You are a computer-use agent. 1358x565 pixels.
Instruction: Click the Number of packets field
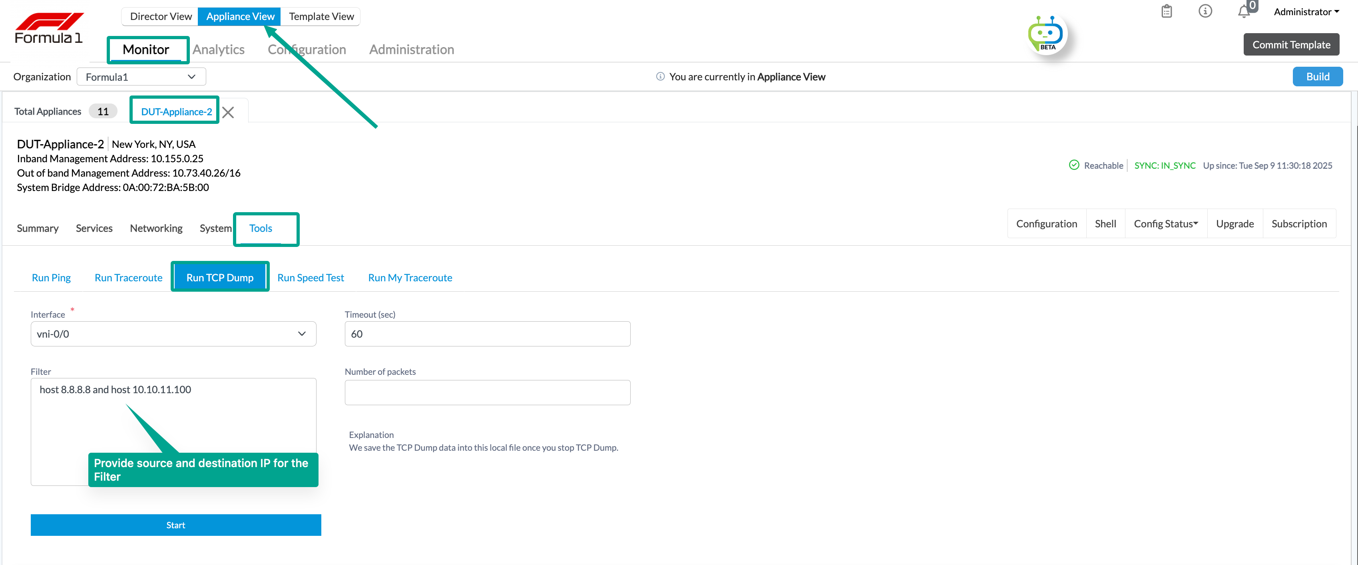pyautogui.click(x=487, y=392)
